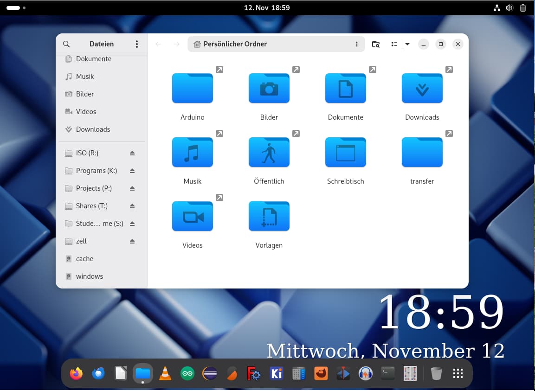The width and height of the screenshot is (535, 391).
Task: Eject the ISO (R:) drive
Action: (132, 153)
